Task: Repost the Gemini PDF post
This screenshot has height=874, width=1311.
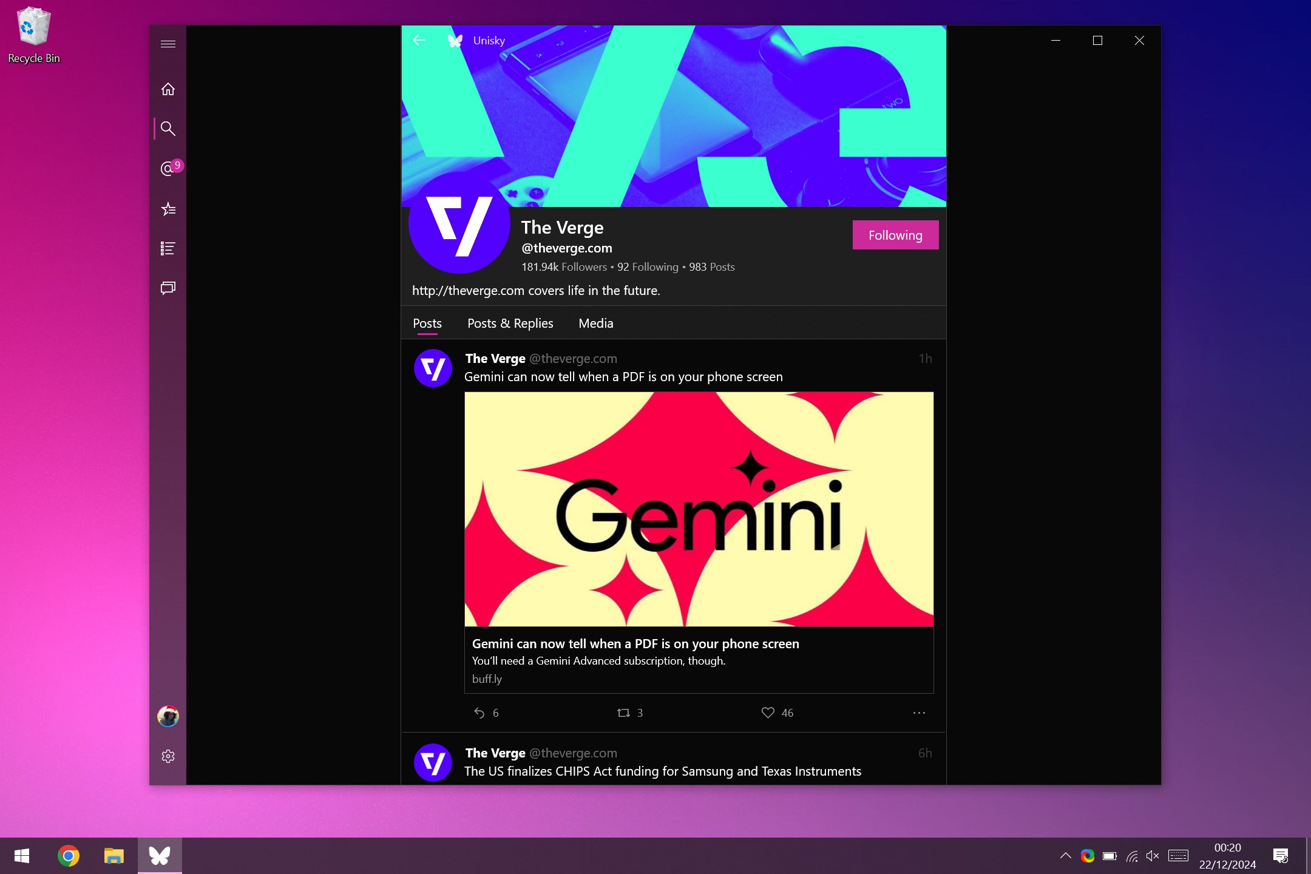Action: click(x=625, y=713)
